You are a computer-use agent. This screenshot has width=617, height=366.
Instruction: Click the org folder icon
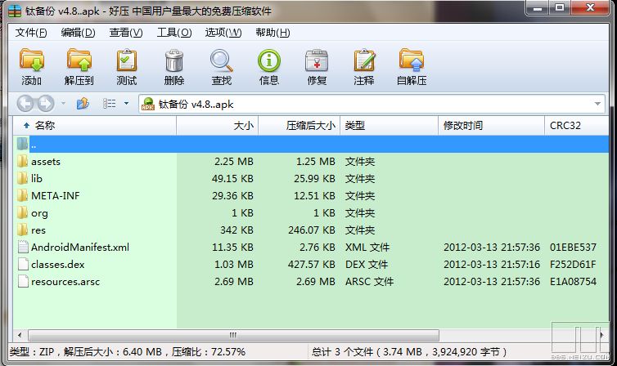tap(23, 213)
